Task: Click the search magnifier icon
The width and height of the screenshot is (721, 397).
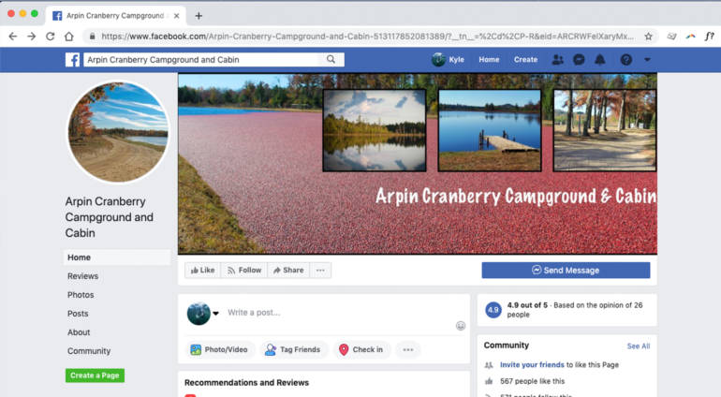Action: point(331,59)
